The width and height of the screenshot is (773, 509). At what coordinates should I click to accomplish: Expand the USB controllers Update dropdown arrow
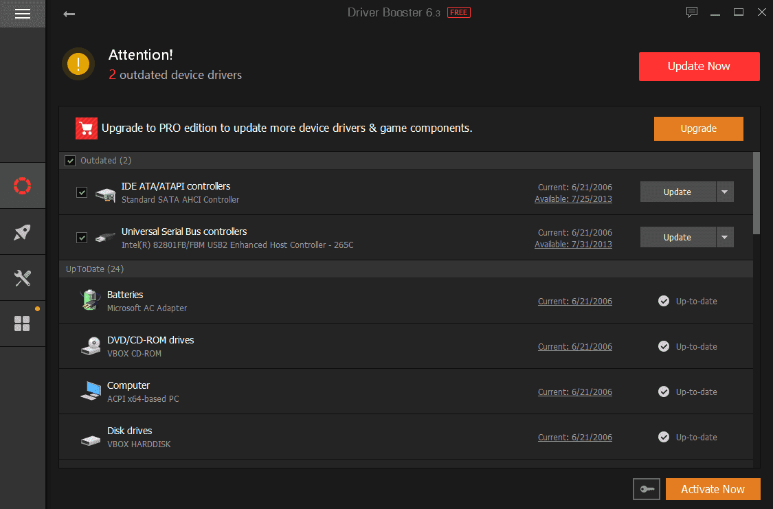tap(725, 237)
